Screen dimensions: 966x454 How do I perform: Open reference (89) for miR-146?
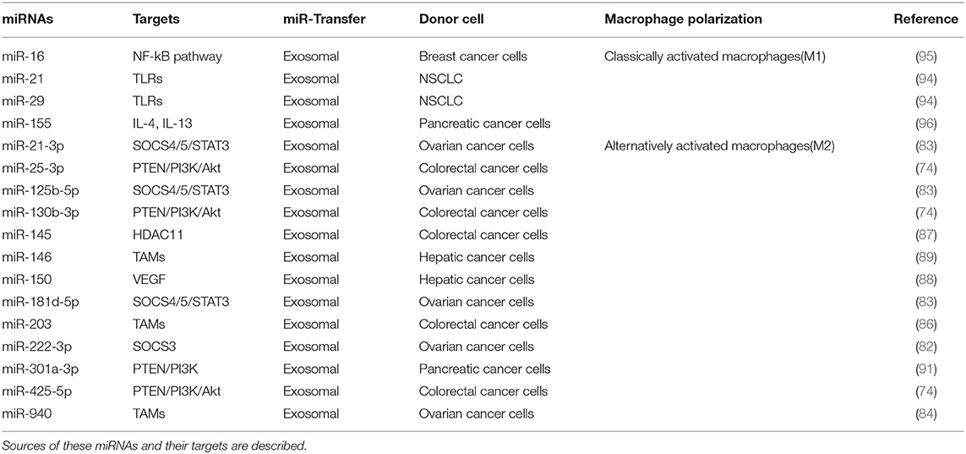coord(926,258)
